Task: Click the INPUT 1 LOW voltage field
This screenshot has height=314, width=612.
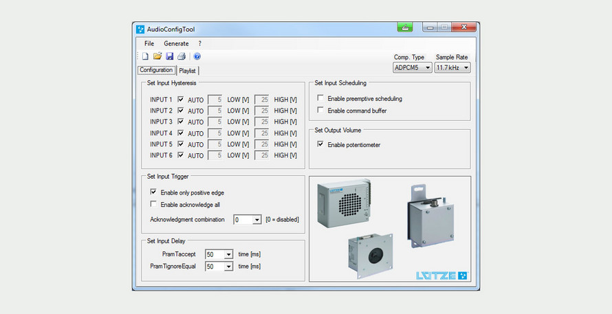Action: [x=215, y=100]
